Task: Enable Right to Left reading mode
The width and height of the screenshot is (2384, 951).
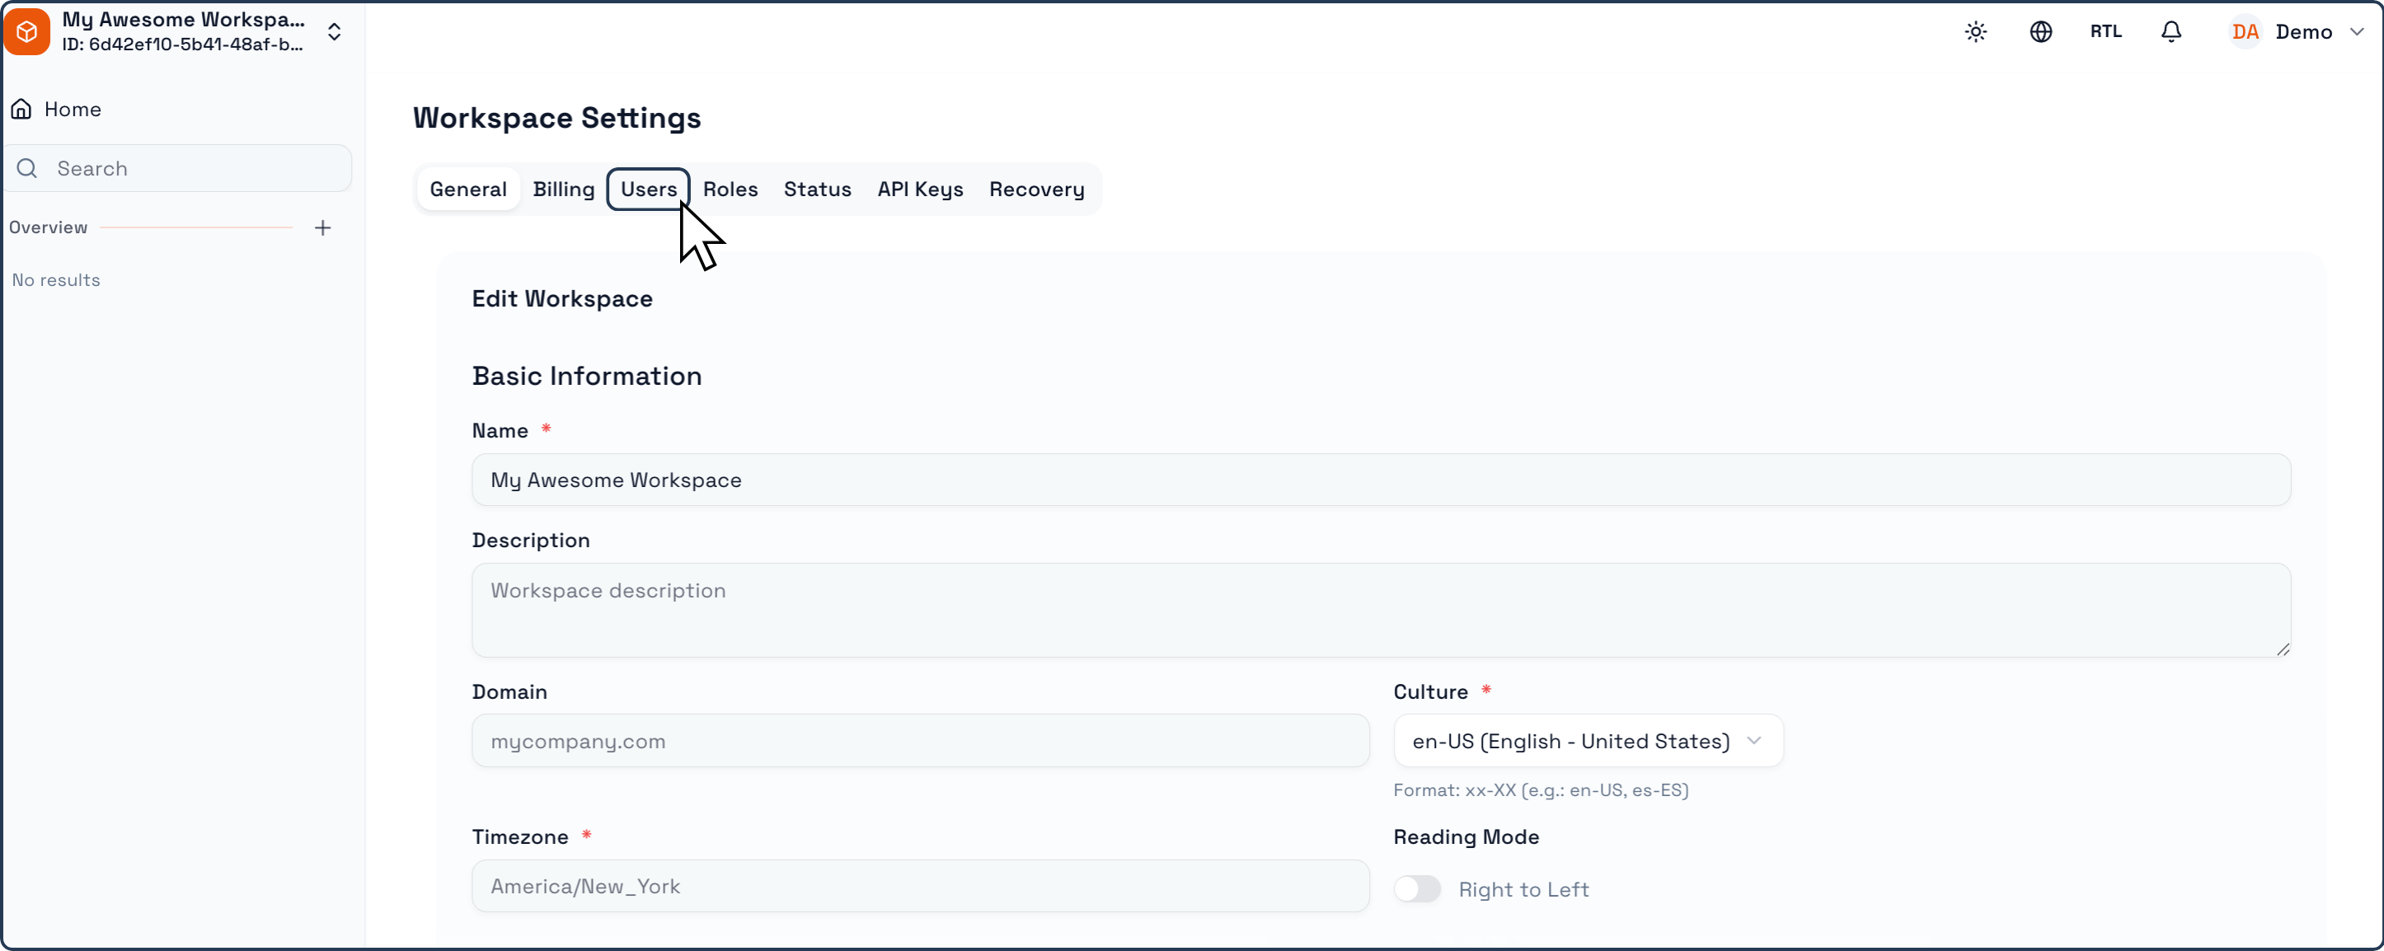Action: (1417, 889)
